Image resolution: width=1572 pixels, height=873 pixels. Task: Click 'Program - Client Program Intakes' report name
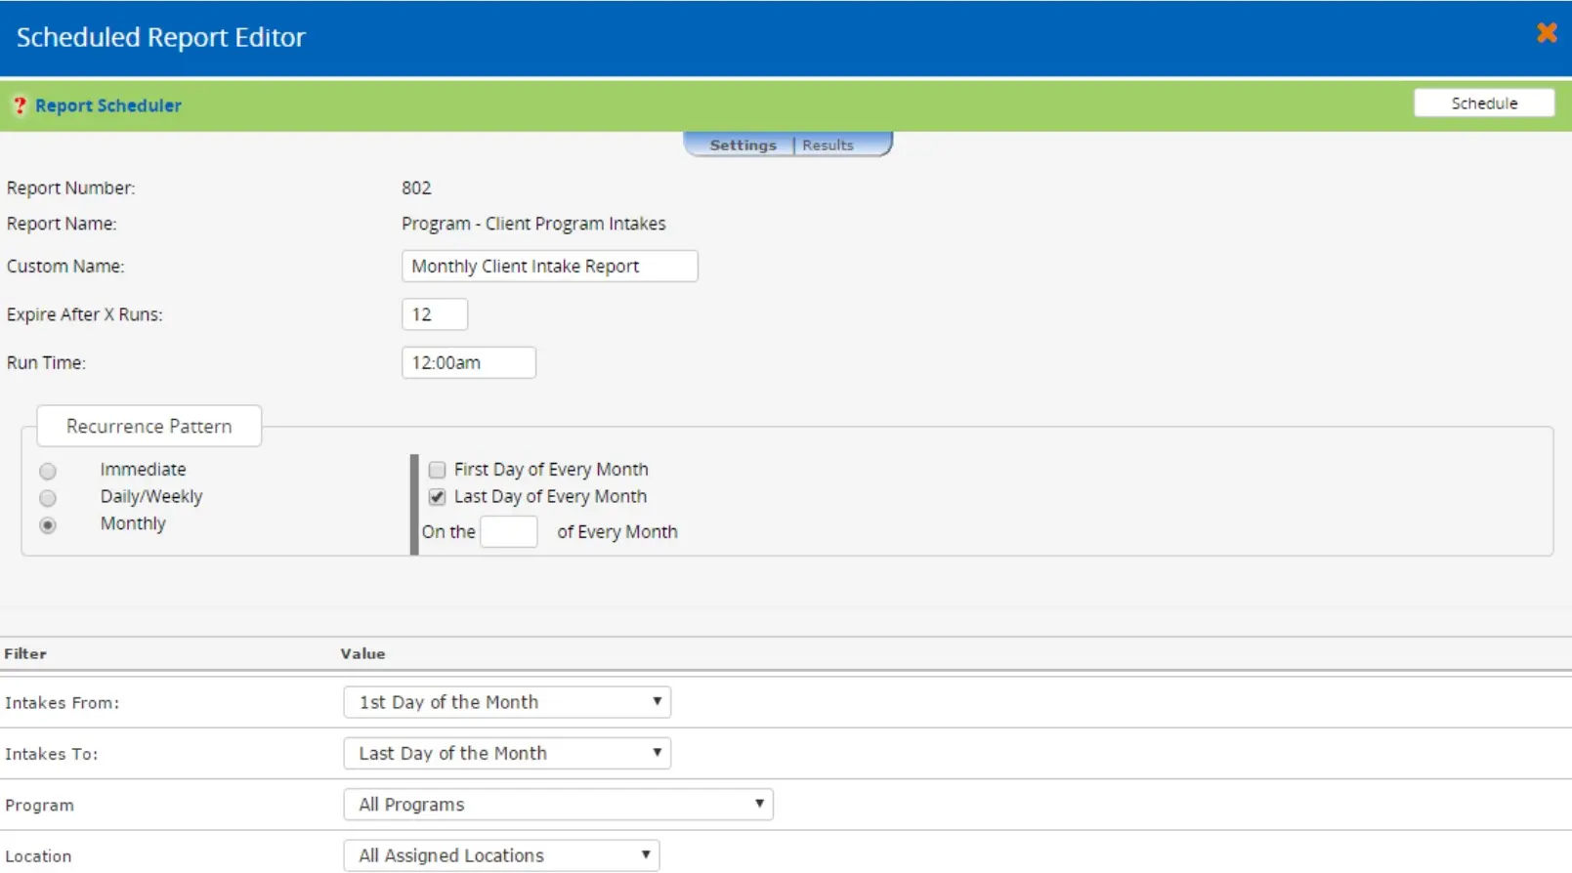click(x=533, y=224)
